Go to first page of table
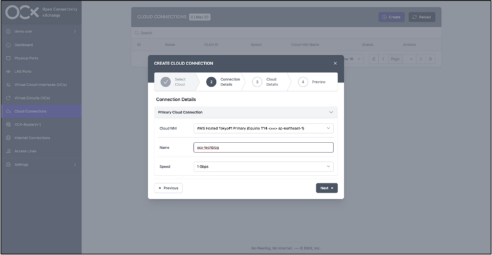 (x=373, y=59)
